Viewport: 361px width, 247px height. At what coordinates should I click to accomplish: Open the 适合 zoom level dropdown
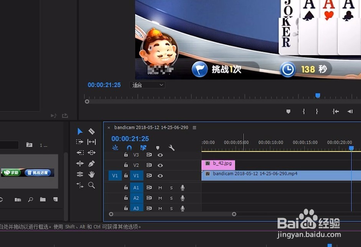pos(147,85)
